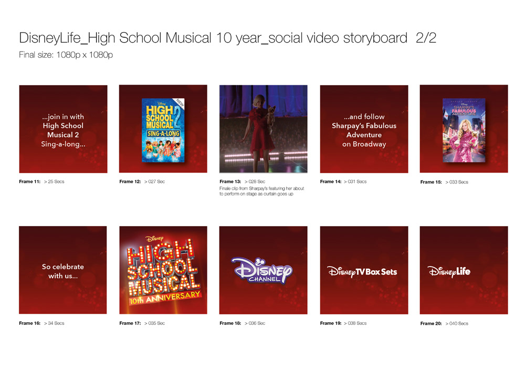Click the '2/2' page number in the title
This screenshot has width=525, height=368.
426,38
